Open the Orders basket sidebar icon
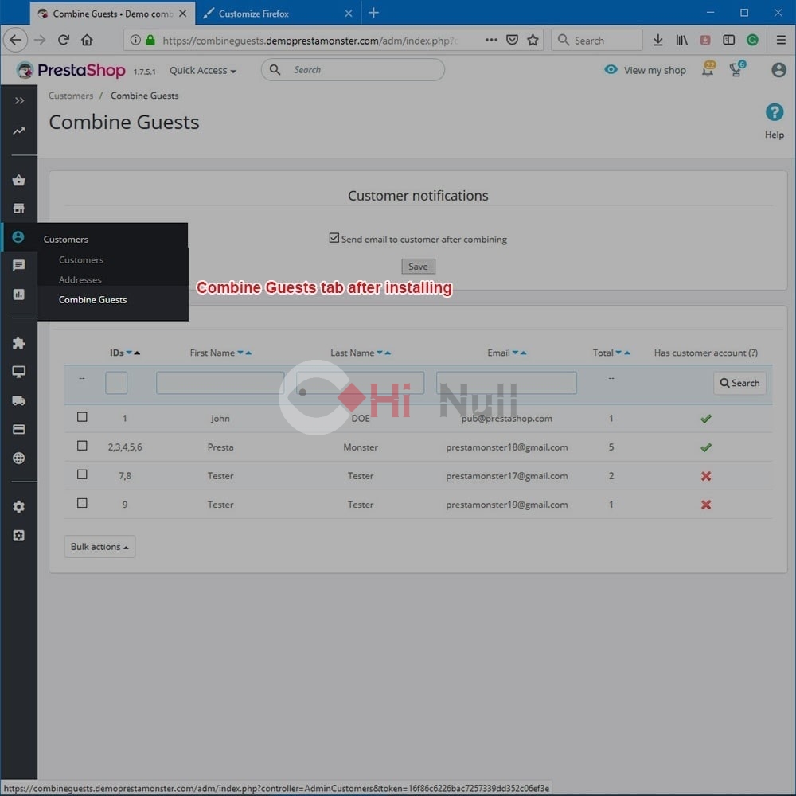 click(19, 180)
